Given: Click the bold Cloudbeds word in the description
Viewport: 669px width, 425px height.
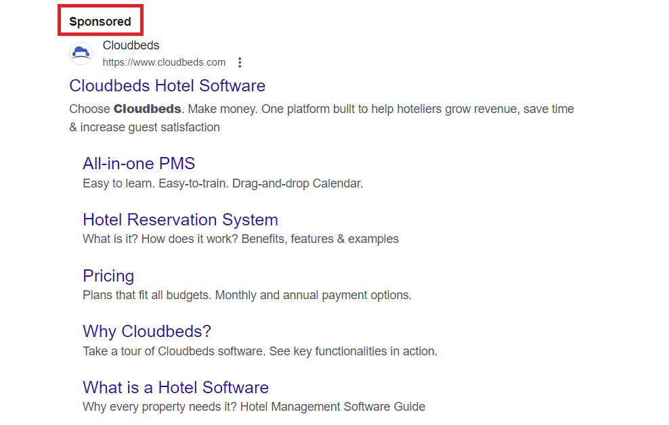Looking at the screenshot, I should (147, 109).
